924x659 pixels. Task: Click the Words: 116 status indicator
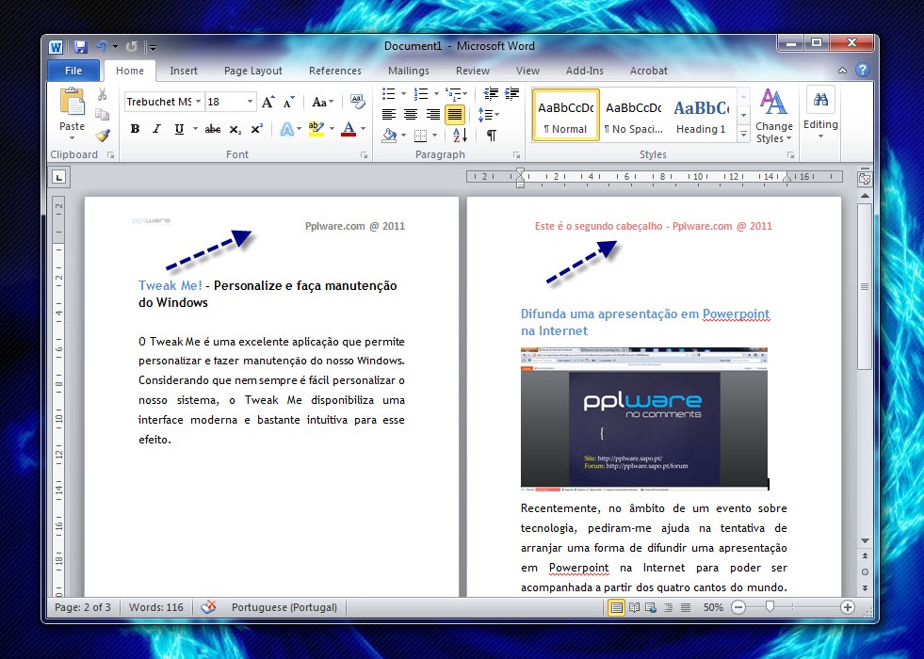[156, 607]
